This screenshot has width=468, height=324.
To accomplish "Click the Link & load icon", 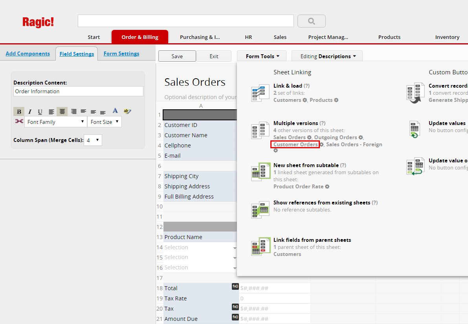I will [x=260, y=93].
